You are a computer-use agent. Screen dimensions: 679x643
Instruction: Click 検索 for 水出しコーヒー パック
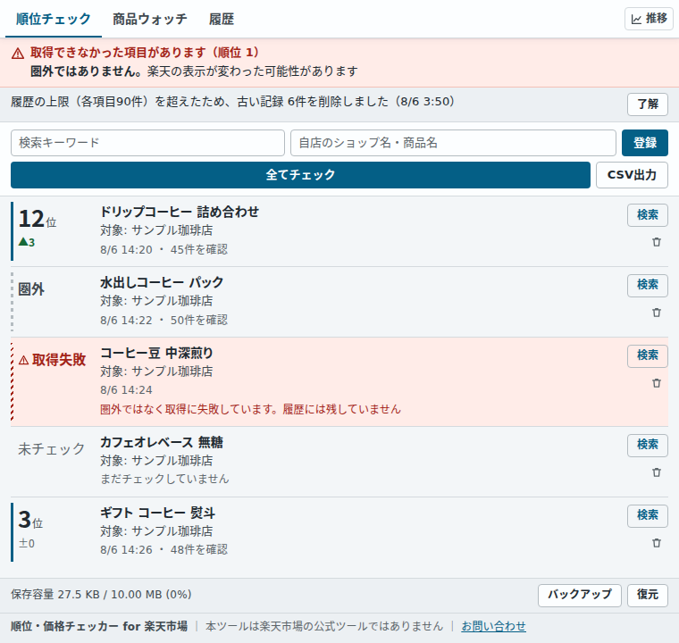pos(648,285)
